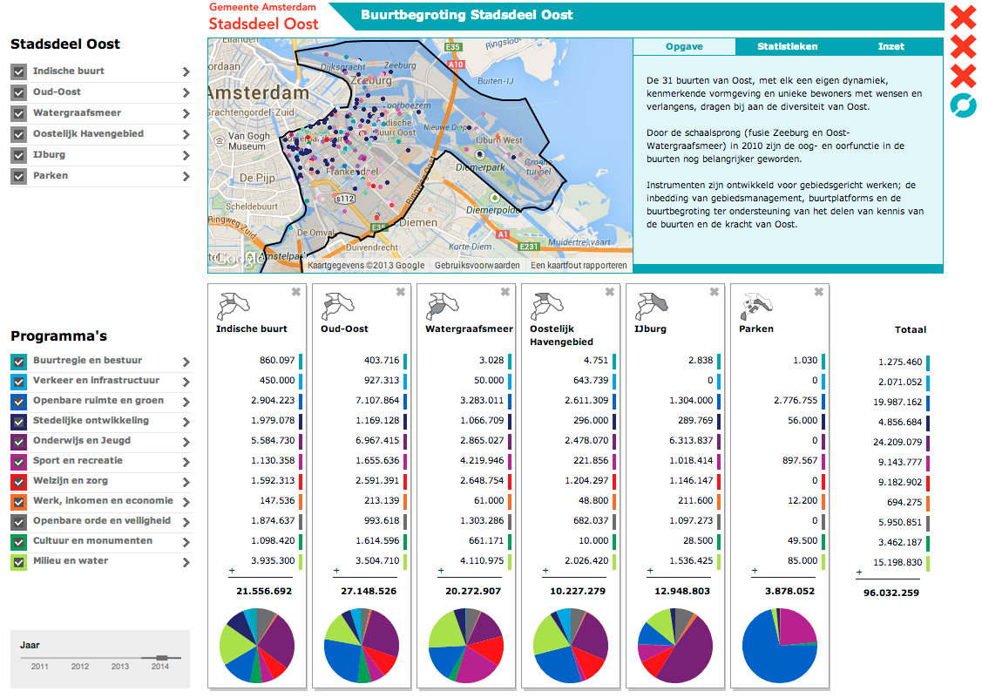Expand the Oud-Oost arrow chevron
982x698 pixels.
186,92
